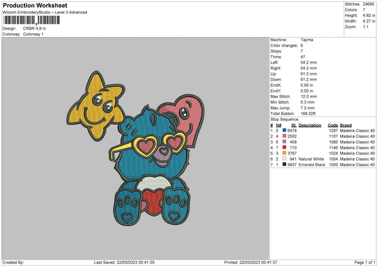
Task: Click the Trims value 47
Action: (303, 57)
